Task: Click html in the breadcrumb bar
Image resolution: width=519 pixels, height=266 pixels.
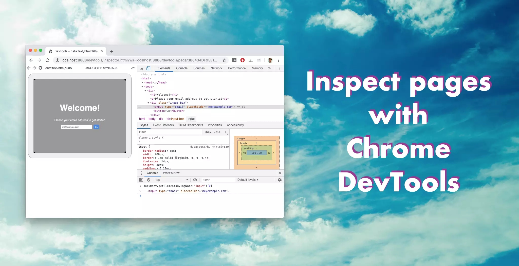Action: tap(142, 119)
